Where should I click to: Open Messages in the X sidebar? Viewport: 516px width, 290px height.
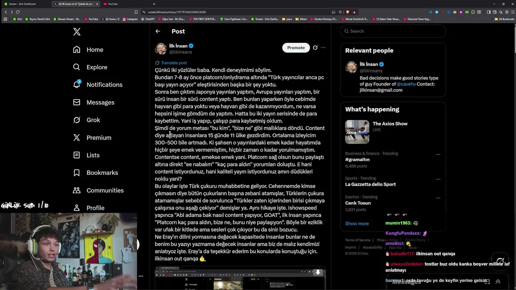click(94, 102)
